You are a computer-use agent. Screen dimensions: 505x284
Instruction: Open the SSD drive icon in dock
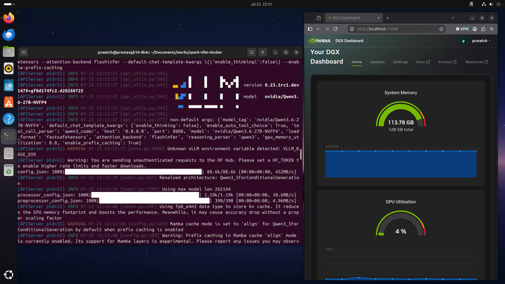9,153
